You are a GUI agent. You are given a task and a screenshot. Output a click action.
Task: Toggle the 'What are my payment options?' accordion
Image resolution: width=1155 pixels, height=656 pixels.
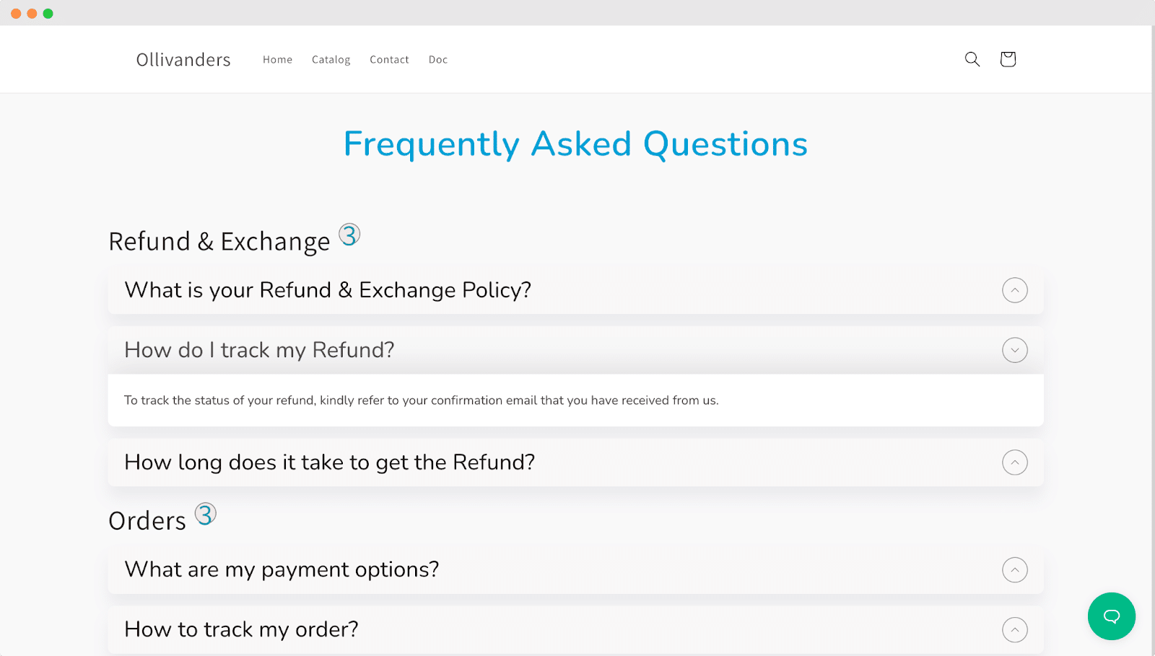point(1015,569)
